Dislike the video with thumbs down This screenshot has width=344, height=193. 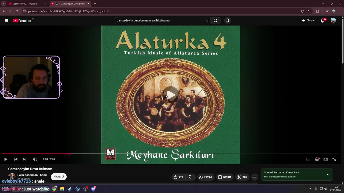coord(190,177)
